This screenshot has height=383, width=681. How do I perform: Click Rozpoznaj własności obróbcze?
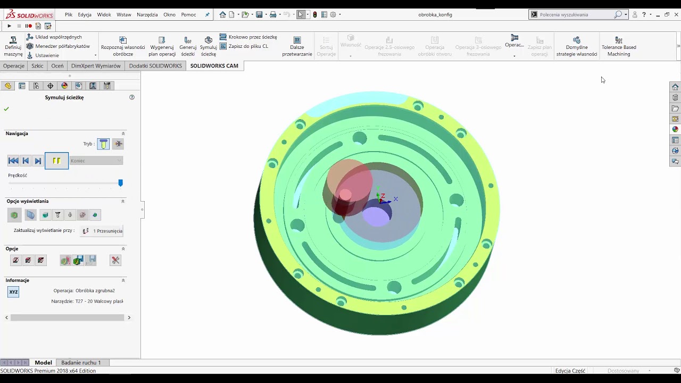123,47
